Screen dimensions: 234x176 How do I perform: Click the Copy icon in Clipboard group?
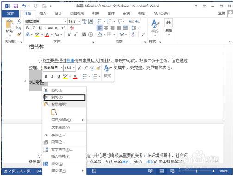click(18, 28)
